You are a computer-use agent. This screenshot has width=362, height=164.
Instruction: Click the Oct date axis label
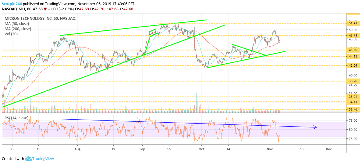click(201, 149)
